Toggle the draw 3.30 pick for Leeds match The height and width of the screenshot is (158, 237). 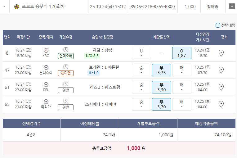pyautogui.click(x=161, y=87)
